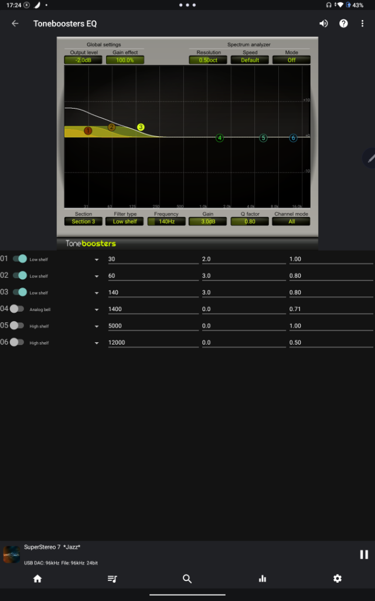Enable band 04 Analog bell toggle

pos(17,309)
